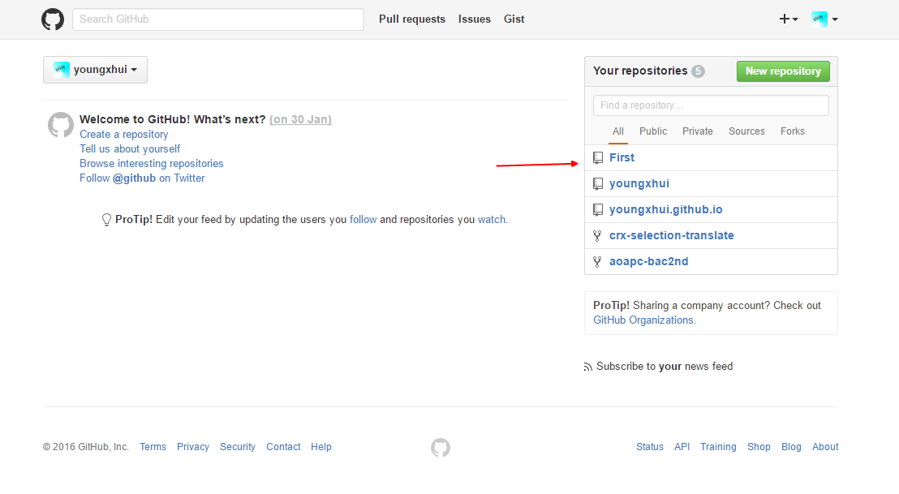Screen dimensions: 899x494
Task: Open Pull requests in the header
Action: 411,19
